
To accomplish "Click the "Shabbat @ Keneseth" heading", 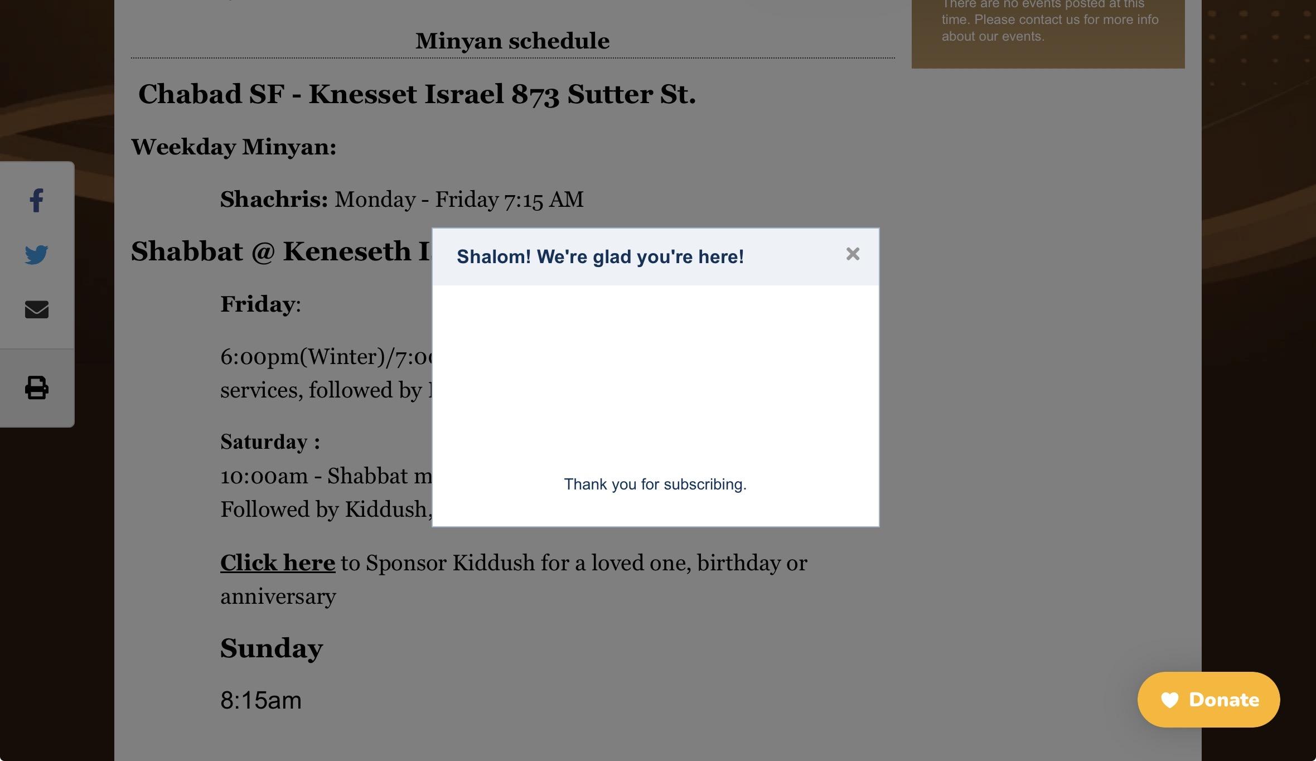I will pyautogui.click(x=282, y=251).
